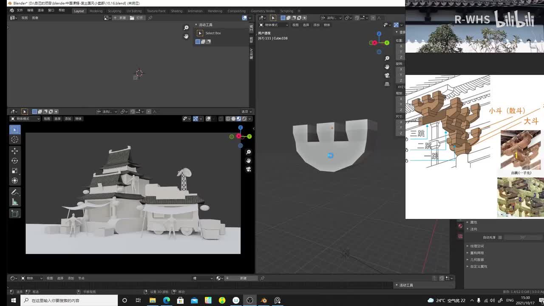Expand the 纹理空间 panel

point(477,246)
